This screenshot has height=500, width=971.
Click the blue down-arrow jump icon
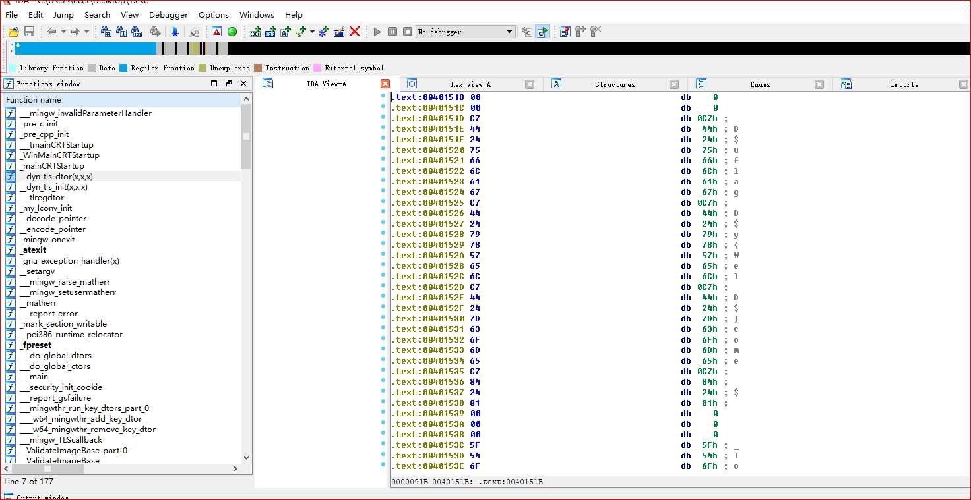[x=175, y=32]
